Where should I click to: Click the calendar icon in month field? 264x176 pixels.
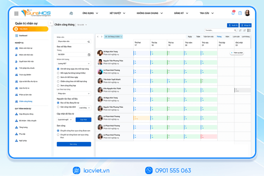pyautogui.click(x=89, y=55)
